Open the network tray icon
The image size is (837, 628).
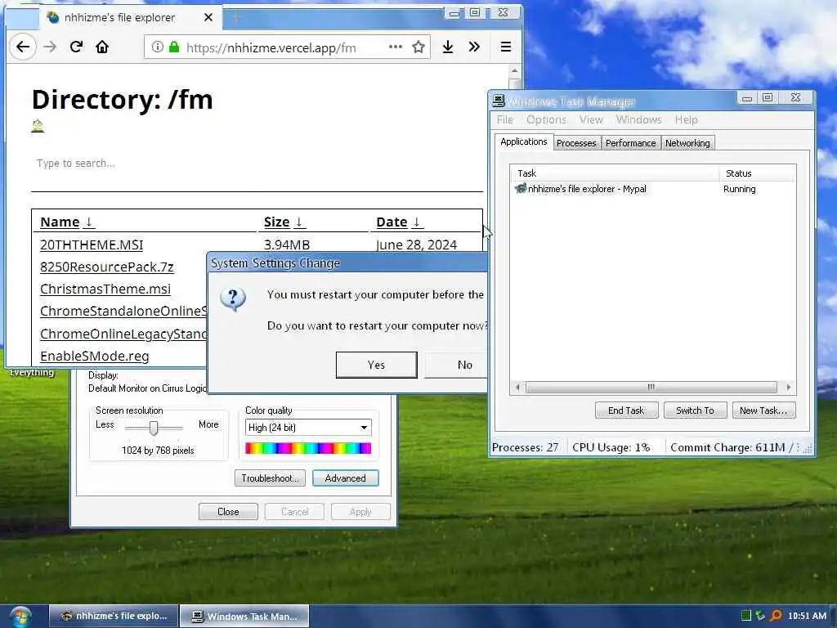760,616
